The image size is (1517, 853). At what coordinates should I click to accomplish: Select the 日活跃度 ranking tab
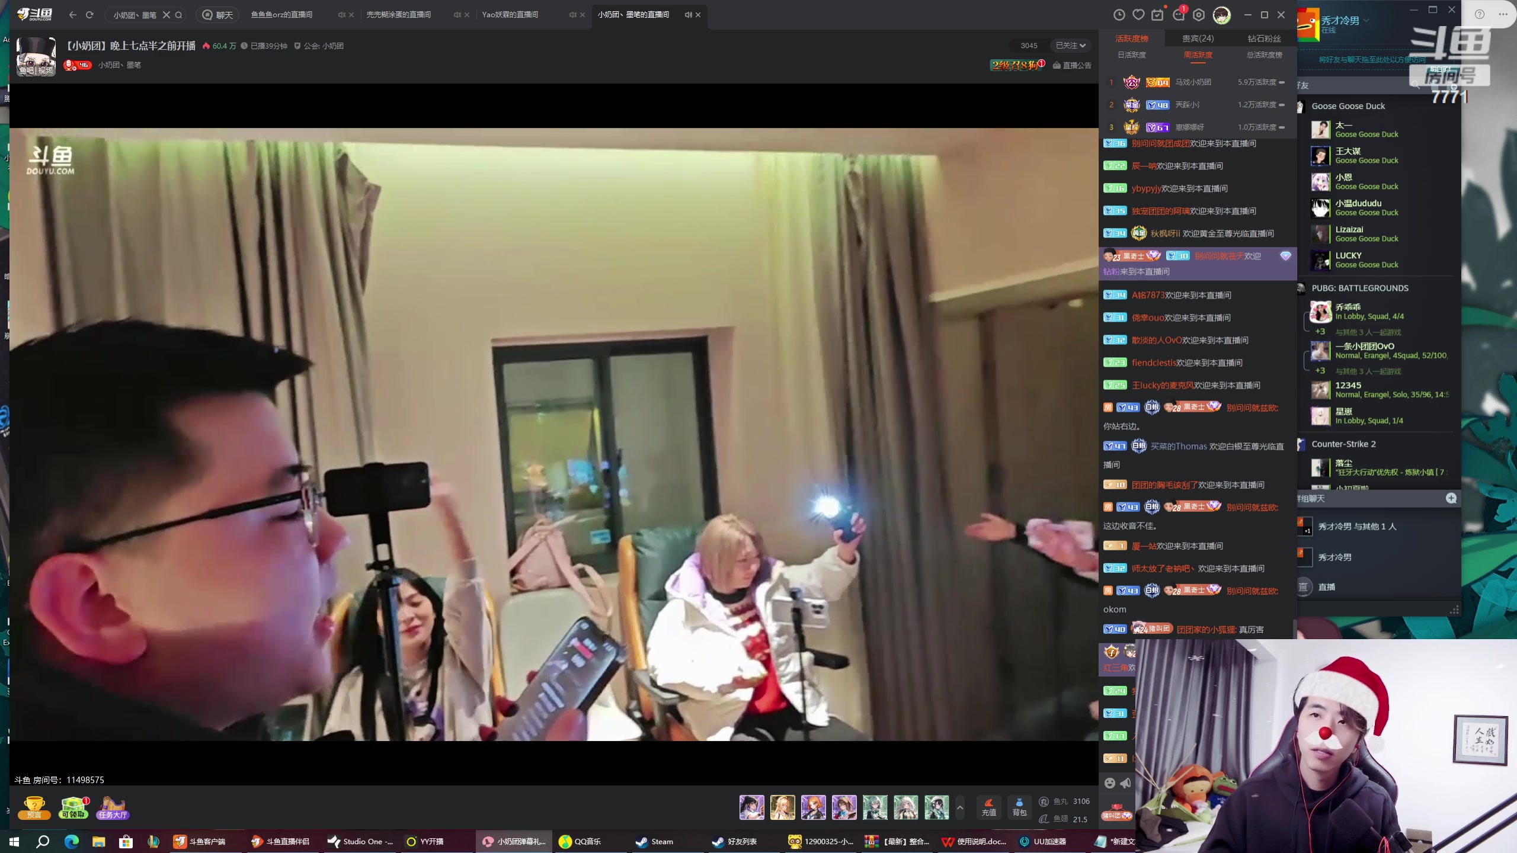[x=1131, y=55]
